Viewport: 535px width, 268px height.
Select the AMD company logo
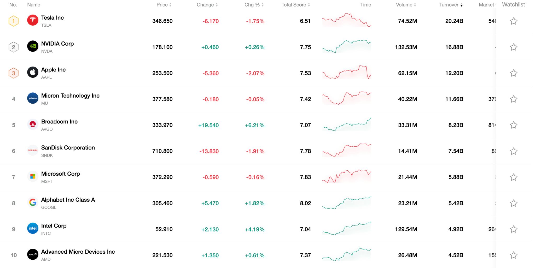[32, 254]
